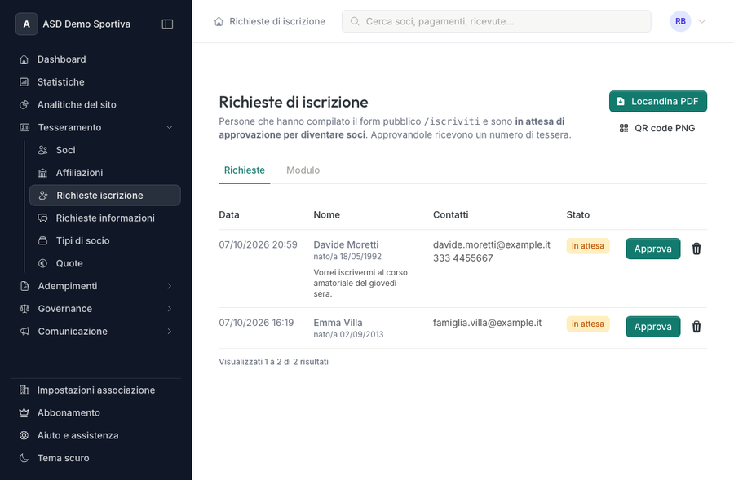Expand the Comunicazione section chevron

170,331
